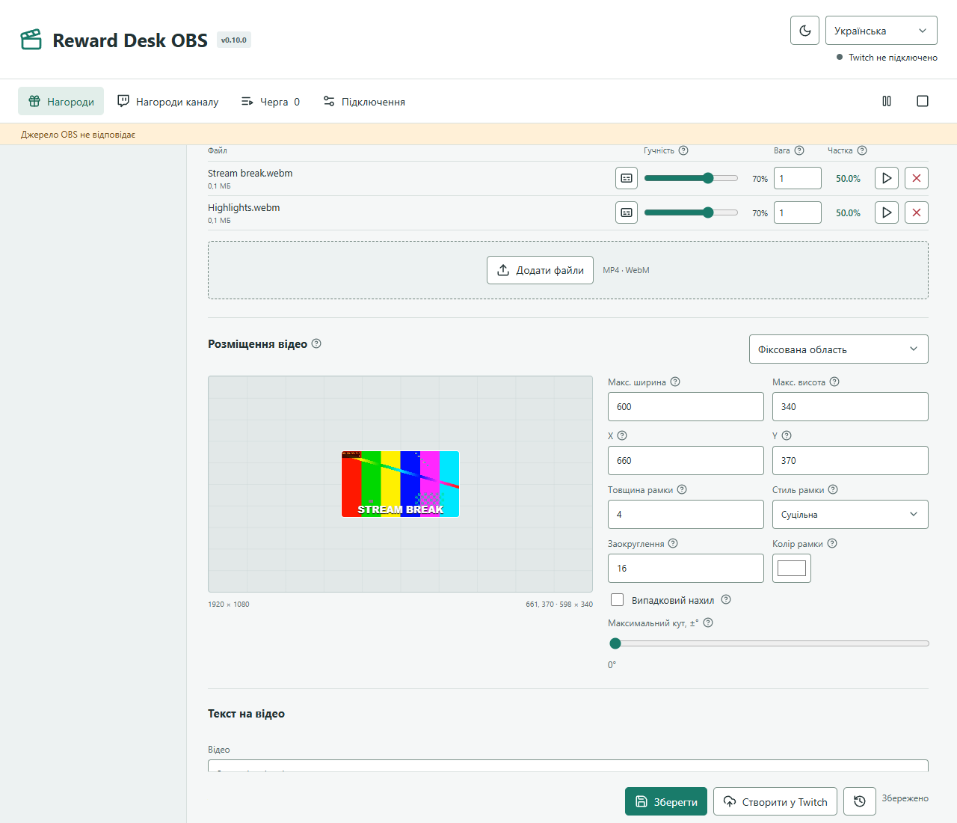Open the Підключення tab
Image resolution: width=957 pixels, height=823 pixels.
tap(364, 101)
